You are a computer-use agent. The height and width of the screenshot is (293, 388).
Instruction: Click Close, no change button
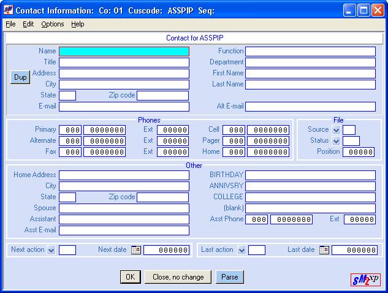[x=178, y=276]
